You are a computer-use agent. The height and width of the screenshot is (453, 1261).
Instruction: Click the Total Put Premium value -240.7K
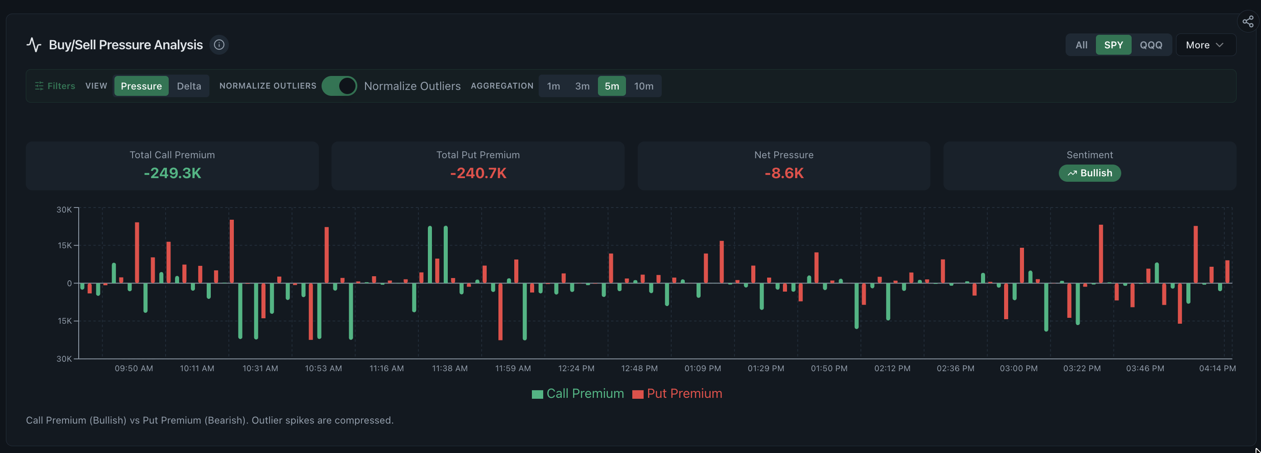pos(478,173)
